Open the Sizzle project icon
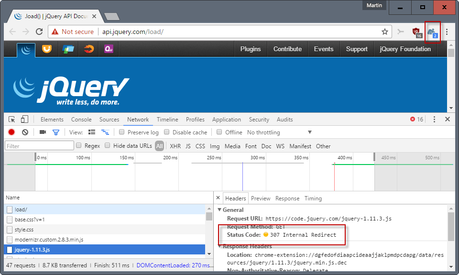459x275 pixels. 89,49
